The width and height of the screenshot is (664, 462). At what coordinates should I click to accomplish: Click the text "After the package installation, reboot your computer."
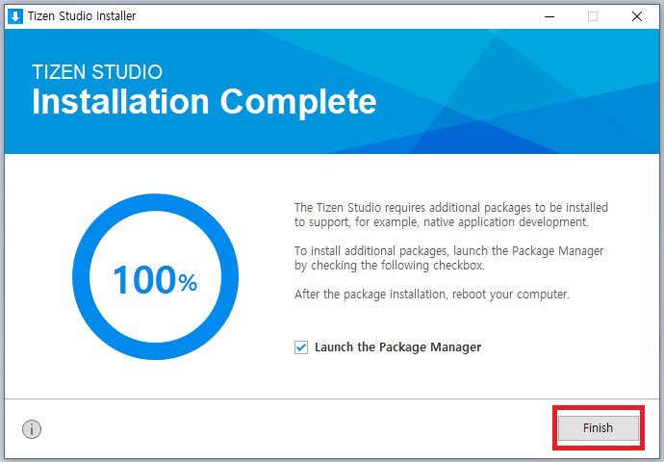click(x=432, y=295)
